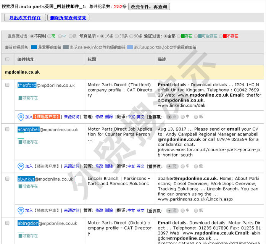The width and height of the screenshot is (266, 244).
Task: Tick checkbox for acampbell@mpdonline.co.uk row
Action: click(7, 129)
